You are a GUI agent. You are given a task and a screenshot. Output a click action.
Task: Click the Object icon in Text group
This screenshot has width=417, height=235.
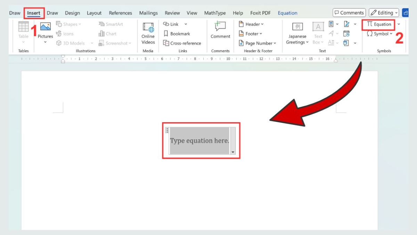(x=346, y=43)
